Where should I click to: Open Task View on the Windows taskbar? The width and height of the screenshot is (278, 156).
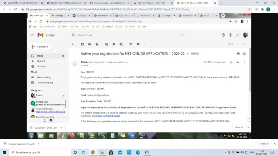pyautogui.click(x=84, y=152)
